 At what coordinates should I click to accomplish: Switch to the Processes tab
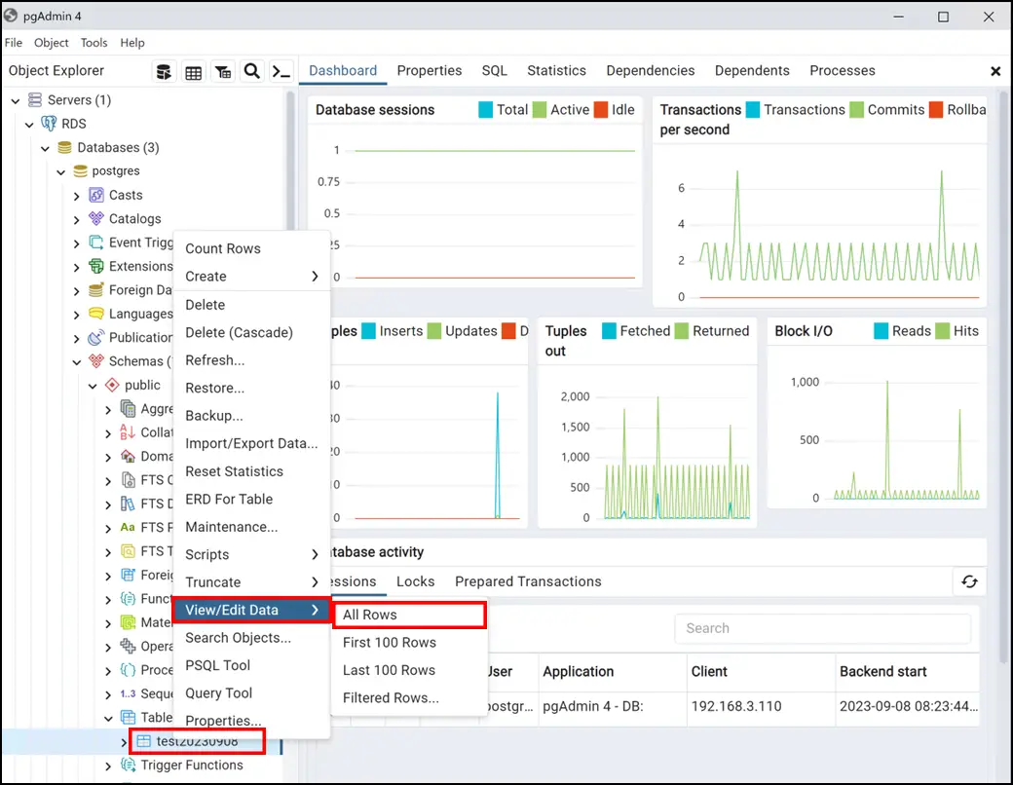(843, 70)
